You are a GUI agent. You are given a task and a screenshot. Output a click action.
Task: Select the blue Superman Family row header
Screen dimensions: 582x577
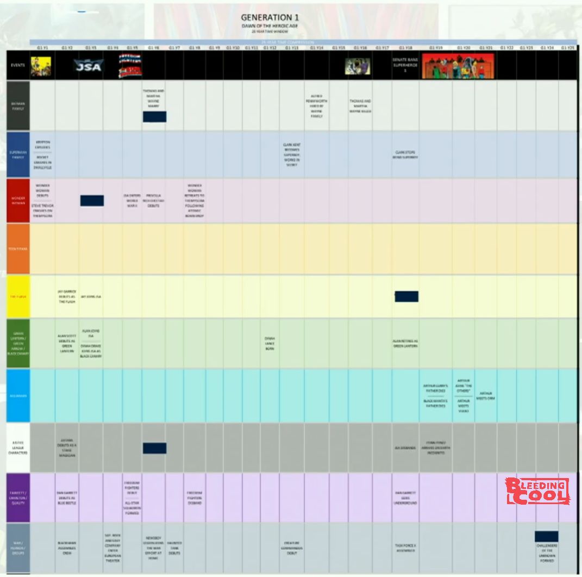(x=17, y=154)
